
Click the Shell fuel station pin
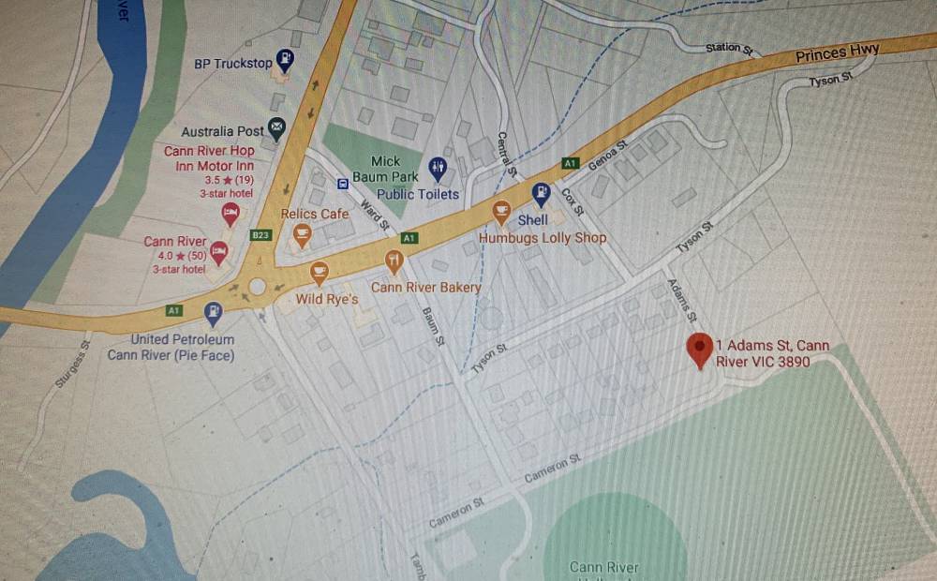[x=541, y=195]
